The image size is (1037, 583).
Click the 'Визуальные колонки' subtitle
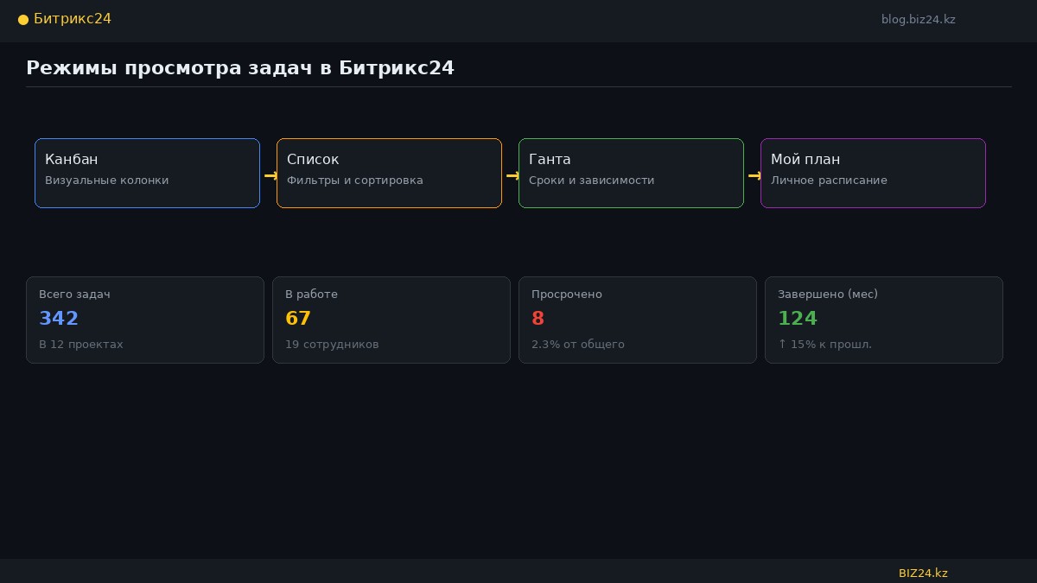coord(107,181)
